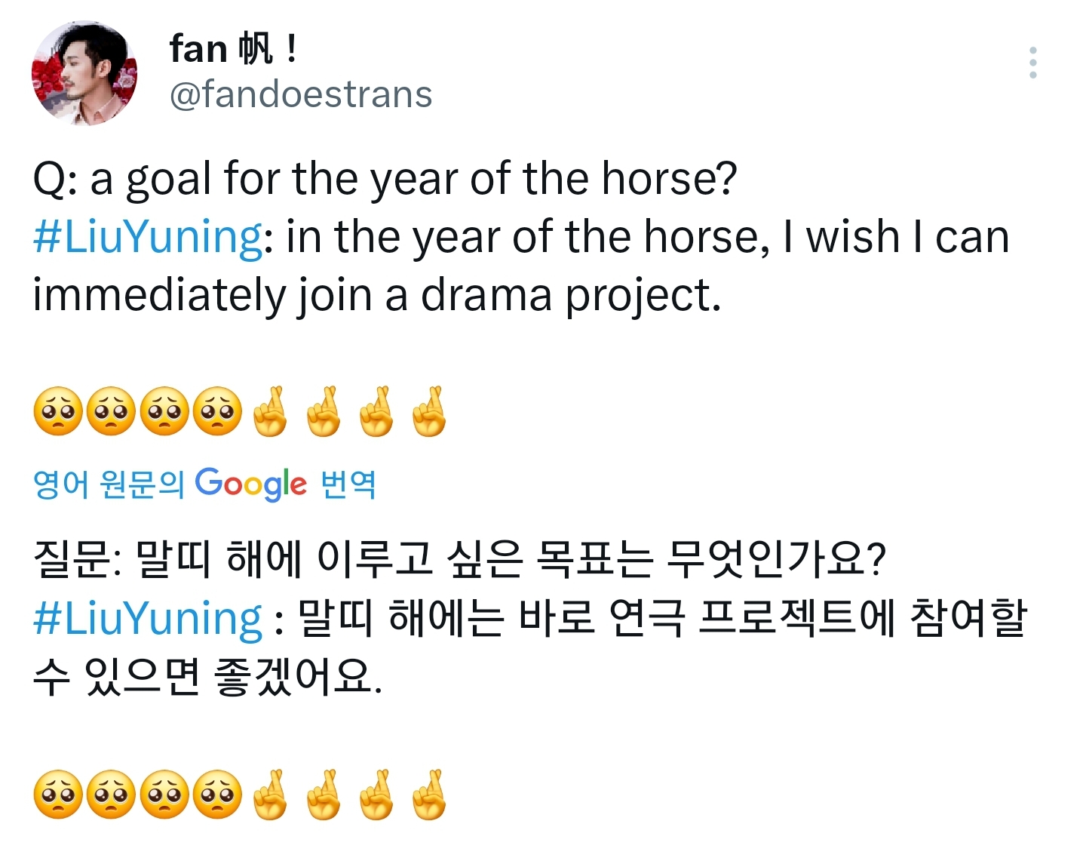1086x861 pixels.
Task: Open #LiuYuning hashtag in the English tweet
Action: [x=148, y=237]
